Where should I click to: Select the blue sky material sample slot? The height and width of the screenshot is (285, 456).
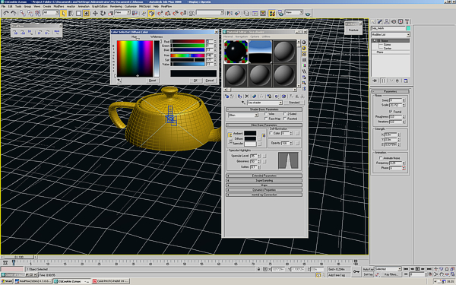(x=260, y=52)
